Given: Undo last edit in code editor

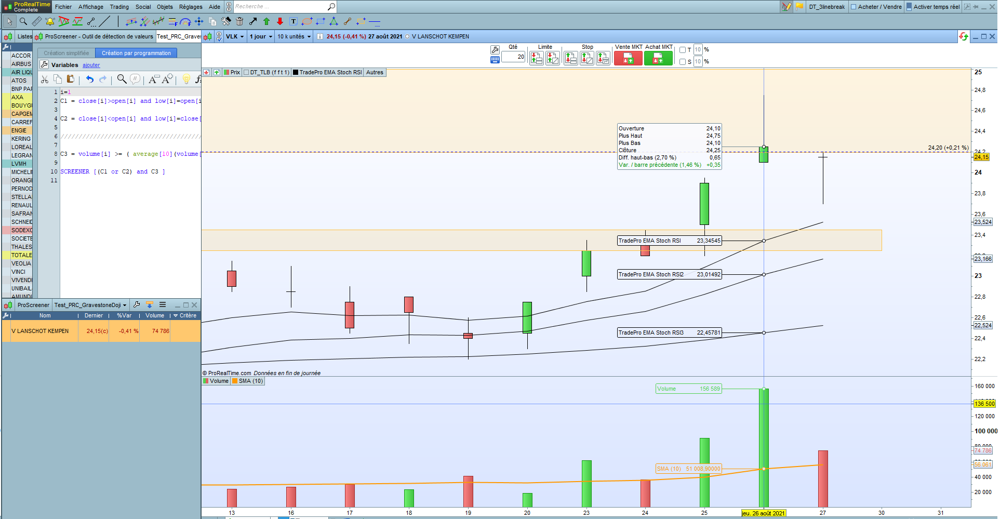Looking at the screenshot, I should pos(90,79).
